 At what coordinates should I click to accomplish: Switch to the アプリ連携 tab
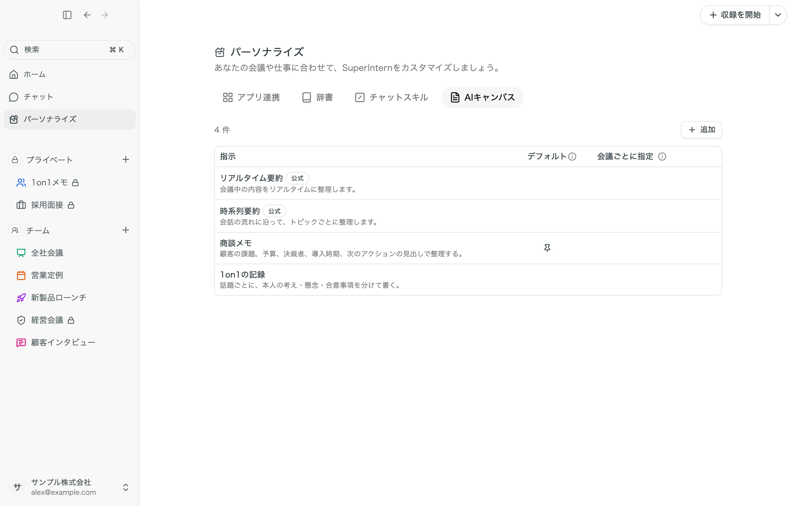251,97
